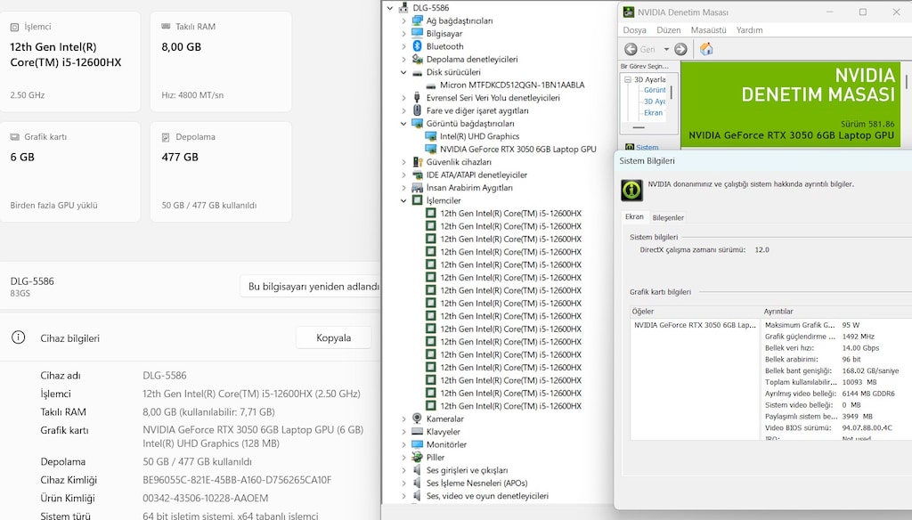Open the Masaüstü menu
This screenshot has height=520, width=912.
pos(708,29)
